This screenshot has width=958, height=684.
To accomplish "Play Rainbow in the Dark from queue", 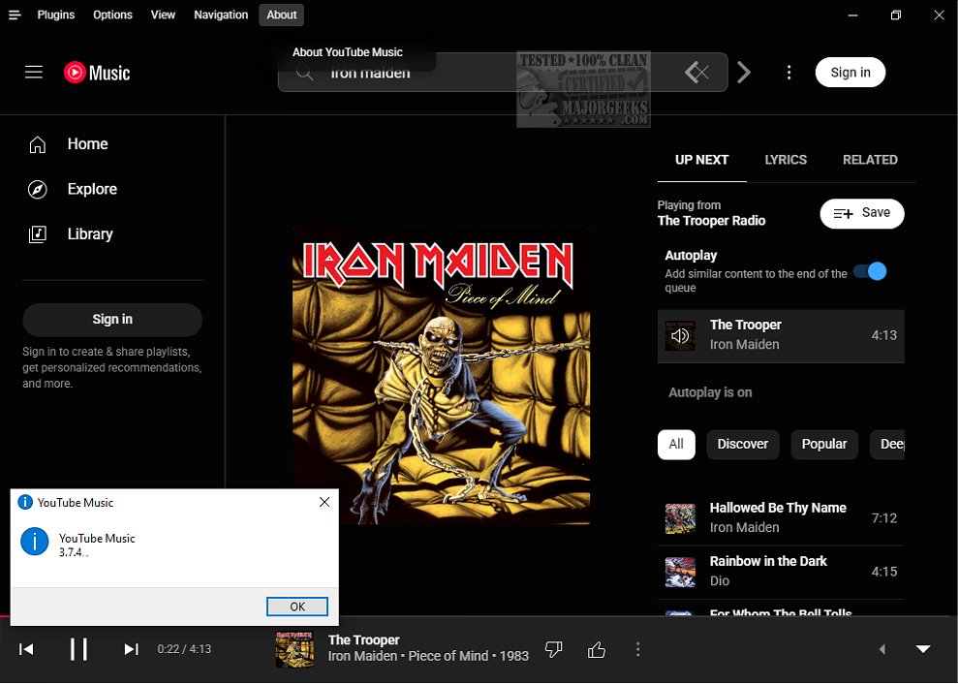I will pyautogui.click(x=780, y=572).
